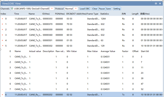This screenshot has width=164, height=97.
Task: Click the Factor sub-header
Action: pyautogui.click(x=125, y=51)
